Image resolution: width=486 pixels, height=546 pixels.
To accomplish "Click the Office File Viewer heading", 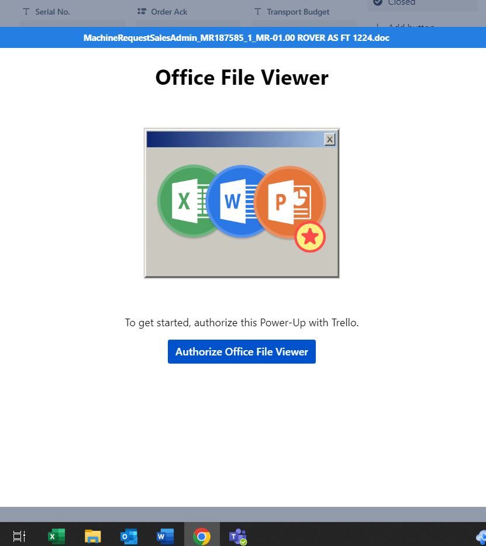I will click(242, 77).
